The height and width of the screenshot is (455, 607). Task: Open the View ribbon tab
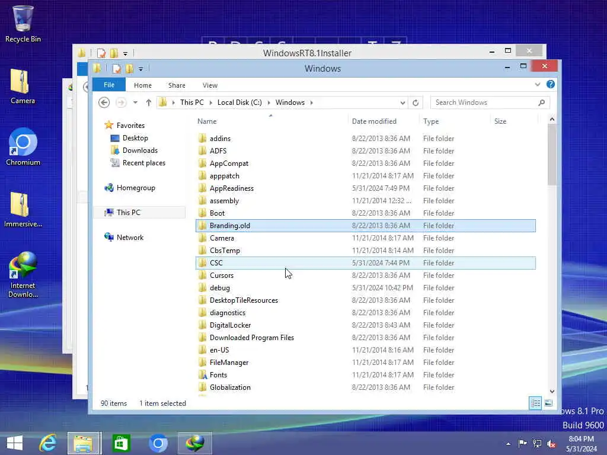click(x=210, y=85)
